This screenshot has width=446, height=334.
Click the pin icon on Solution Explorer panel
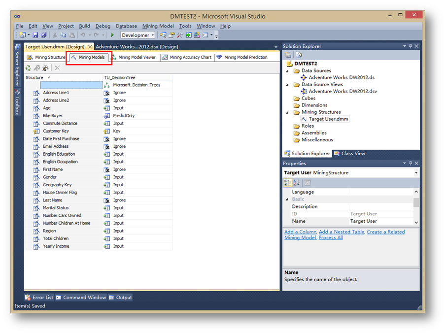pyautogui.click(x=411, y=46)
